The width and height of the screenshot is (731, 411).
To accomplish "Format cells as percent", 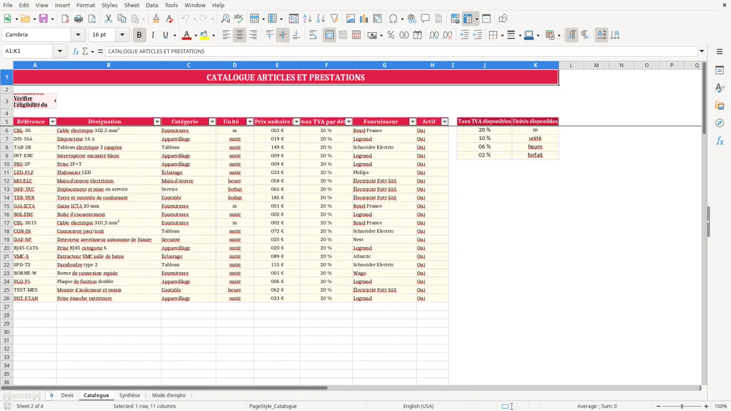I will 390,35.
